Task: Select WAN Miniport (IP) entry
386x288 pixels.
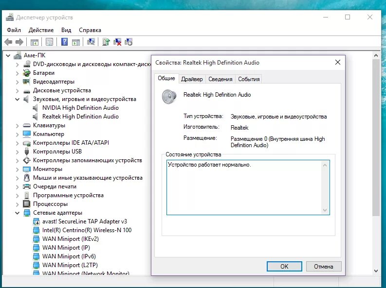Action: coord(66,248)
